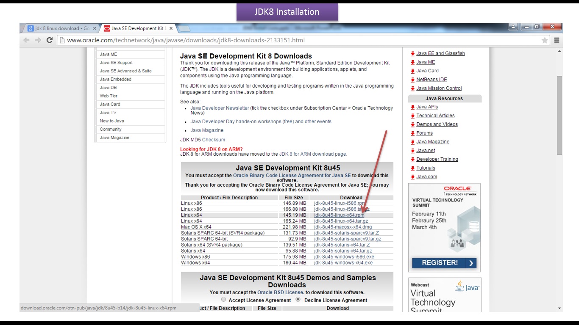Screen dimensions: 579x325
Task: Switch to Java SE Development Kit tab
Action: (137, 28)
